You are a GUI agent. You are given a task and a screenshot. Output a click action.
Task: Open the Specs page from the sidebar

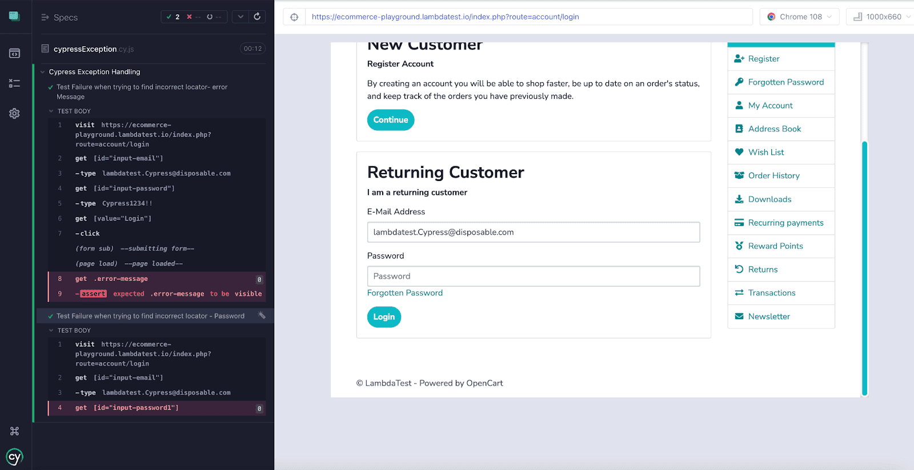click(14, 53)
